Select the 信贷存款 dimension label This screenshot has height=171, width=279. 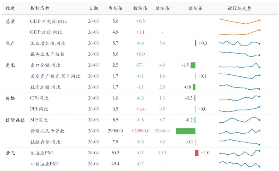[15, 120]
